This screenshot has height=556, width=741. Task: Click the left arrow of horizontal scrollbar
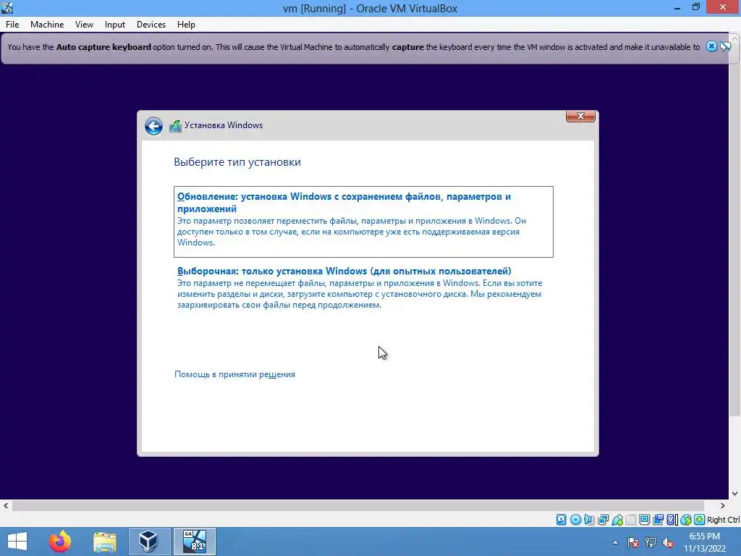(6, 505)
